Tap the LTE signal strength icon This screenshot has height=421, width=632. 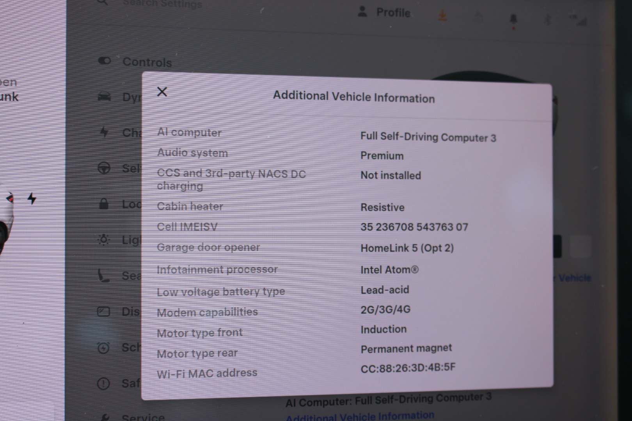coord(578,20)
